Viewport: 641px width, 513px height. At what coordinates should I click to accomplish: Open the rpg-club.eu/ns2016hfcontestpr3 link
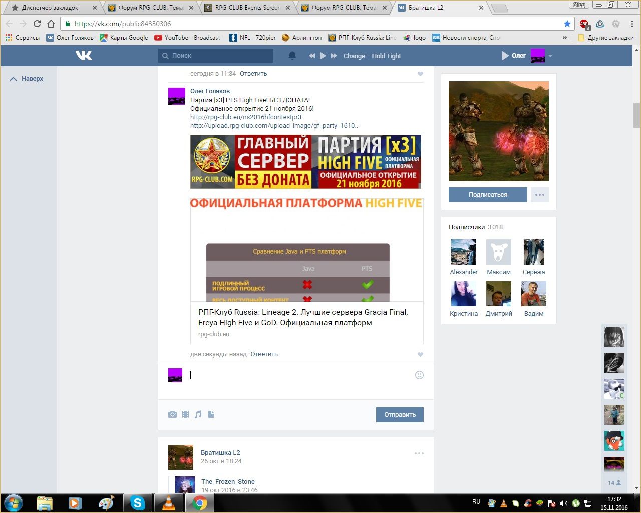point(246,117)
